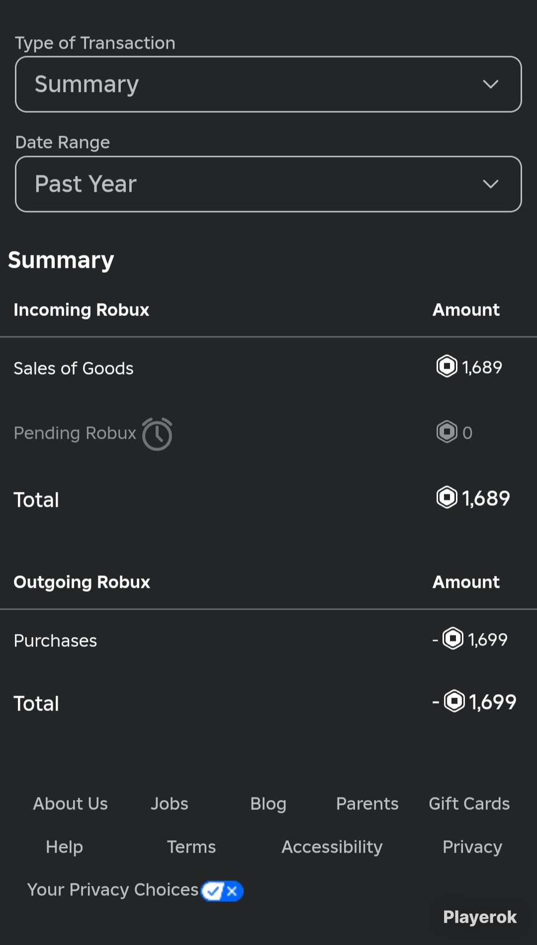Click chevron arrow in Summary dropdown
The width and height of the screenshot is (537, 945).
(490, 84)
